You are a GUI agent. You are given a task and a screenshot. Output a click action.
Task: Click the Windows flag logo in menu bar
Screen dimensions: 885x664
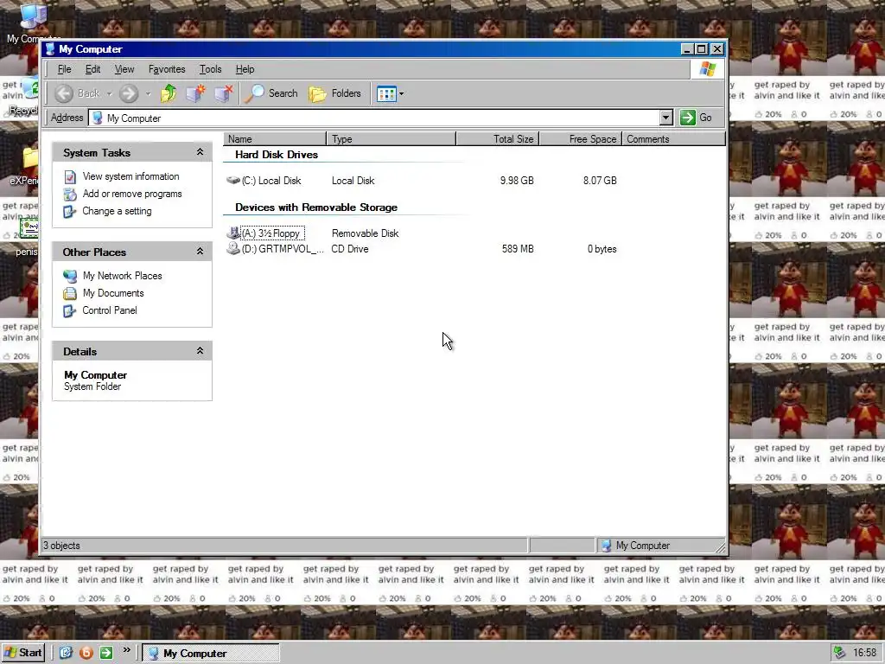tap(707, 69)
